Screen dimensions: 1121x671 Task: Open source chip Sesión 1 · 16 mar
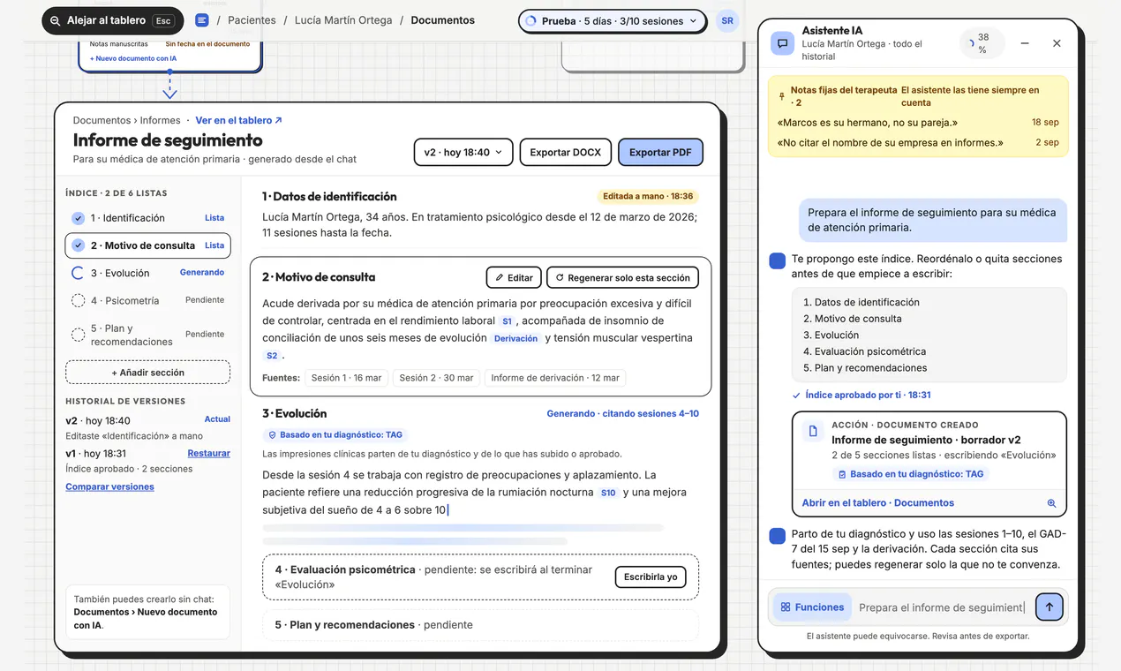(346, 378)
